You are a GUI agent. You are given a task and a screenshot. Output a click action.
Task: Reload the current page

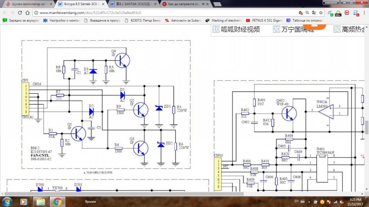20,13
